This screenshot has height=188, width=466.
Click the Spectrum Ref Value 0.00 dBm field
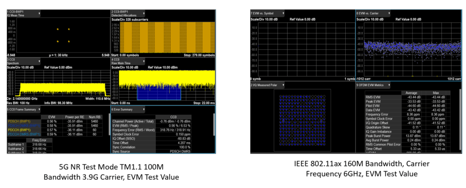(x=58, y=67)
